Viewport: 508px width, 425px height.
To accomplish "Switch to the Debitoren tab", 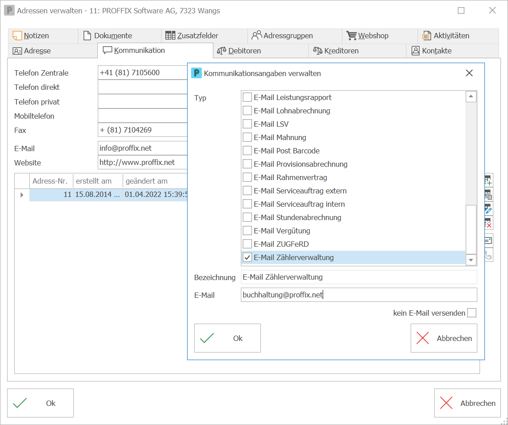I will 239,51.
